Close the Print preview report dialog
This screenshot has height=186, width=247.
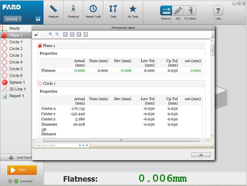[x=212, y=28]
